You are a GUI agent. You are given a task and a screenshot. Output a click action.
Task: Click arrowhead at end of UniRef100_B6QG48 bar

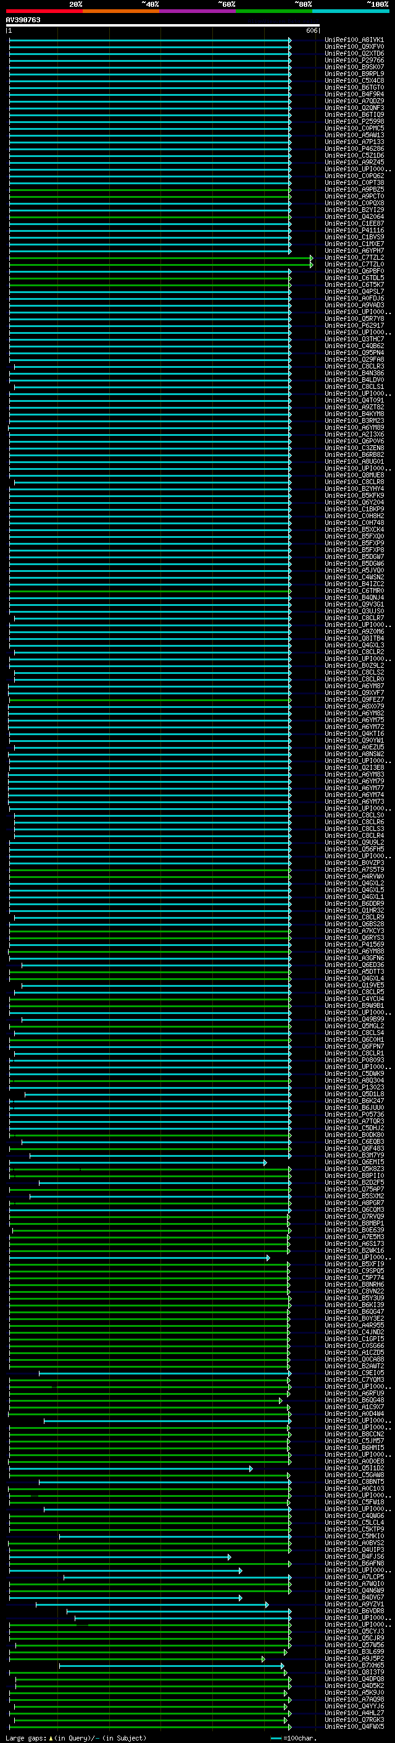click(x=281, y=1401)
